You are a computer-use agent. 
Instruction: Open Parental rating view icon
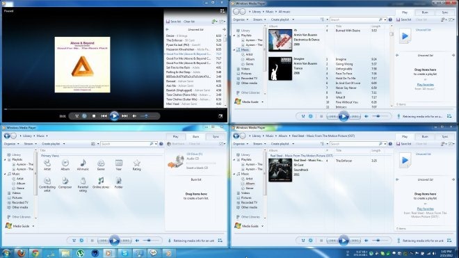tap(83, 184)
